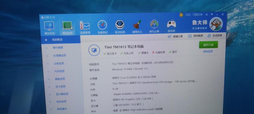254x114 pixels.
Task: Click the 内存 row label
Action: (93, 90)
